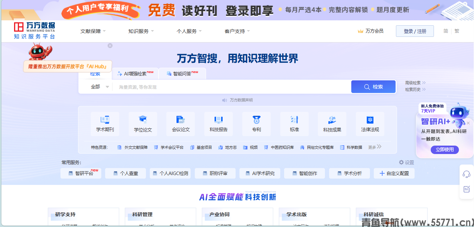Viewport: 474px width, 227px height.
Task: Open the 智能创作 service
Action: pos(305,173)
